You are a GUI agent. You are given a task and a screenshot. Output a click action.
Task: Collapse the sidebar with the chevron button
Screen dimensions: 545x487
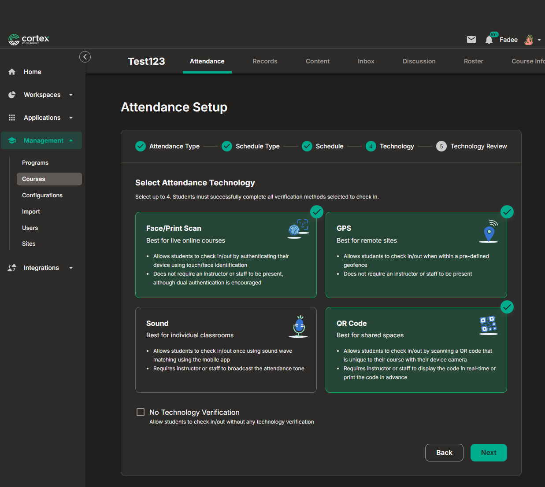85,57
